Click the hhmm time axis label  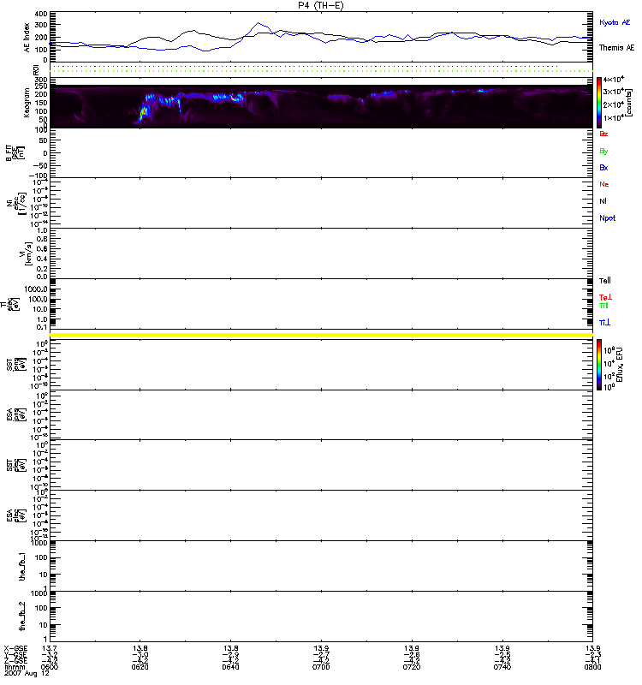(x=15, y=667)
